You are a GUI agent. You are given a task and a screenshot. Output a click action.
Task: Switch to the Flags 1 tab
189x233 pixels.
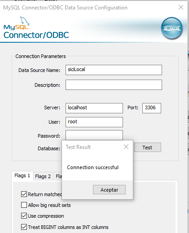[x=22, y=175]
